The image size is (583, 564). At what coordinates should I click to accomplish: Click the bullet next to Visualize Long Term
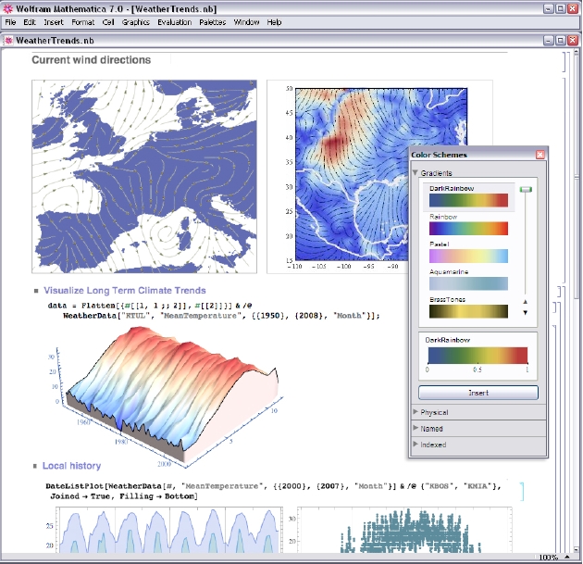(36, 291)
